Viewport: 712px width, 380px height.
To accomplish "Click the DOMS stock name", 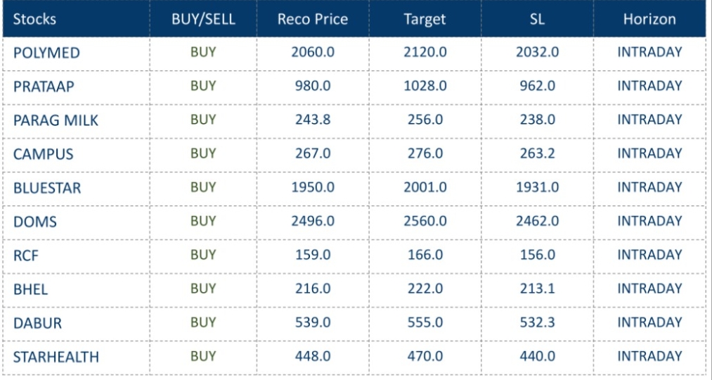I will (x=35, y=222).
